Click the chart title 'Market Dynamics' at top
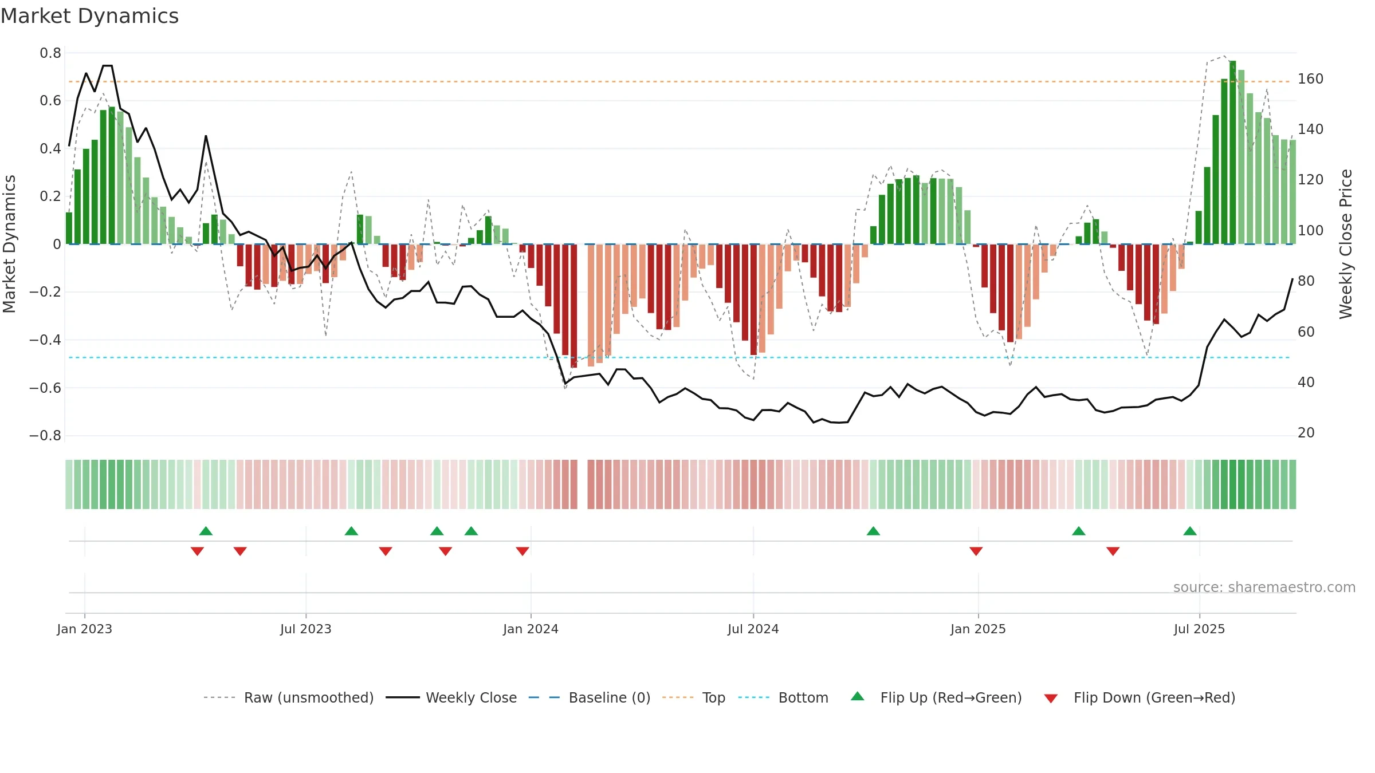Image resolution: width=1375 pixels, height=773 pixels. pos(89,16)
